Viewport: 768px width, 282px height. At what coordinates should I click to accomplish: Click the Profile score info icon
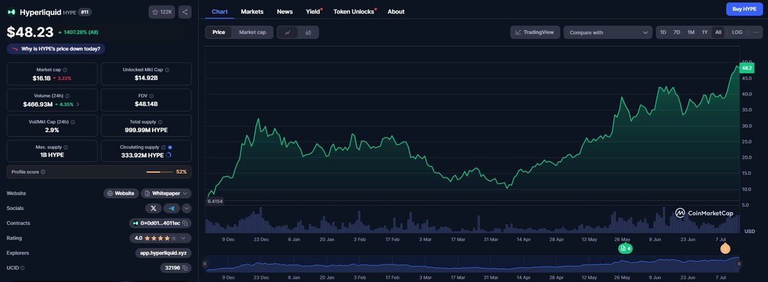(x=43, y=172)
